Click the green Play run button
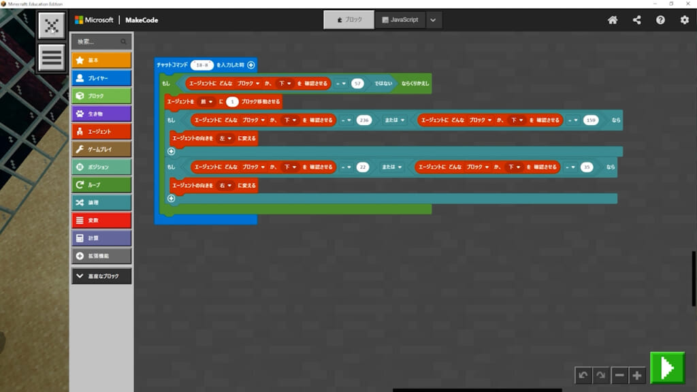The height and width of the screenshot is (392, 697). coord(667,368)
